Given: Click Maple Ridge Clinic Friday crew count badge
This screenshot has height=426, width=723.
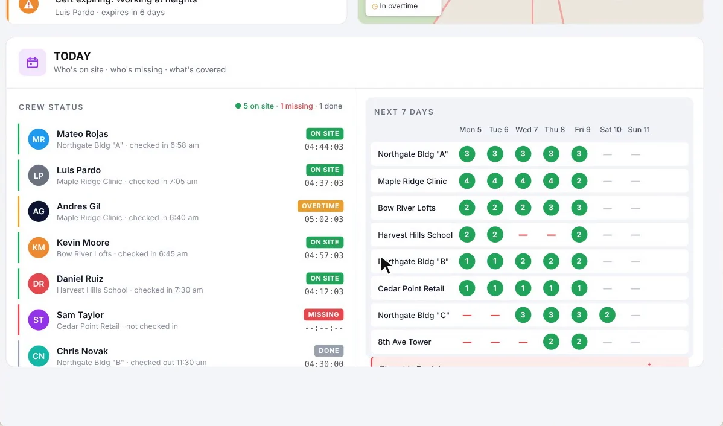Looking at the screenshot, I should pos(579,181).
